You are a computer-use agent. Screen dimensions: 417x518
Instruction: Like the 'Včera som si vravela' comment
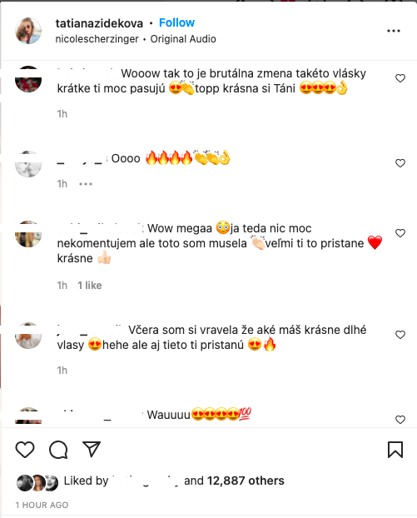[400, 335]
